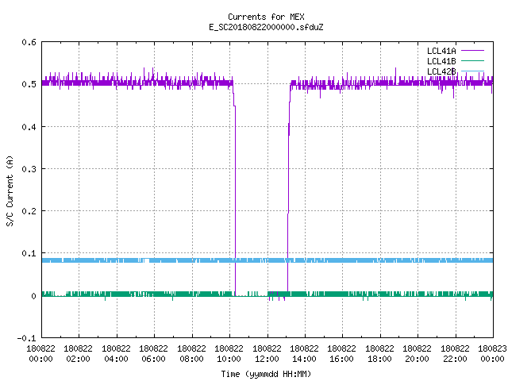The width and height of the screenshot is (508, 381).
Task: Click the x-axis tick label 180822 18:00
Action: click(379, 354)
